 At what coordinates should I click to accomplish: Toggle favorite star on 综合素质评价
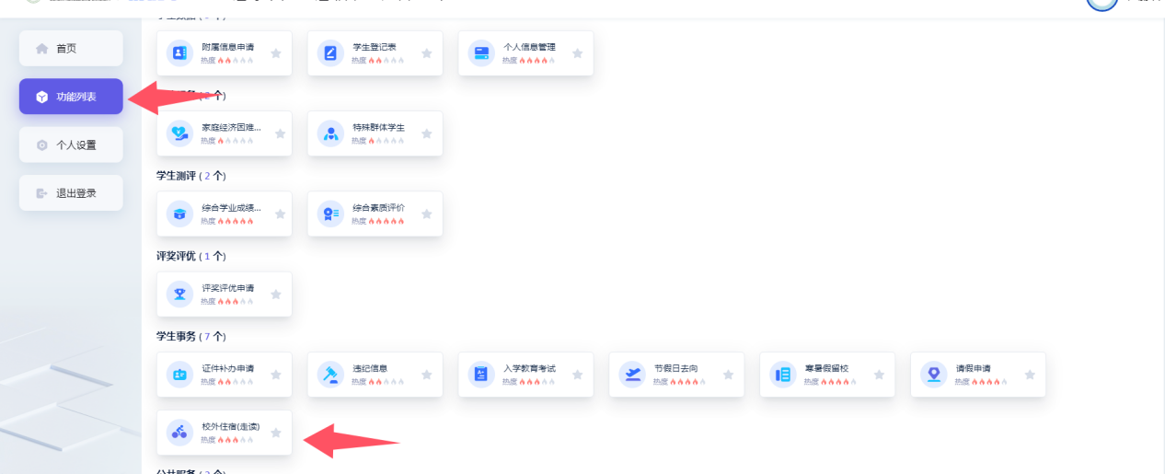tap(426, 214)
